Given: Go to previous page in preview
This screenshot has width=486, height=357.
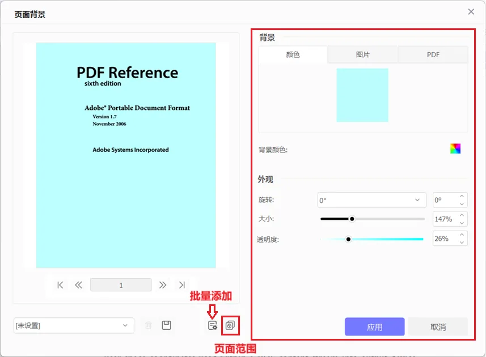Looking at the screenshot, I should coord(78,285).
